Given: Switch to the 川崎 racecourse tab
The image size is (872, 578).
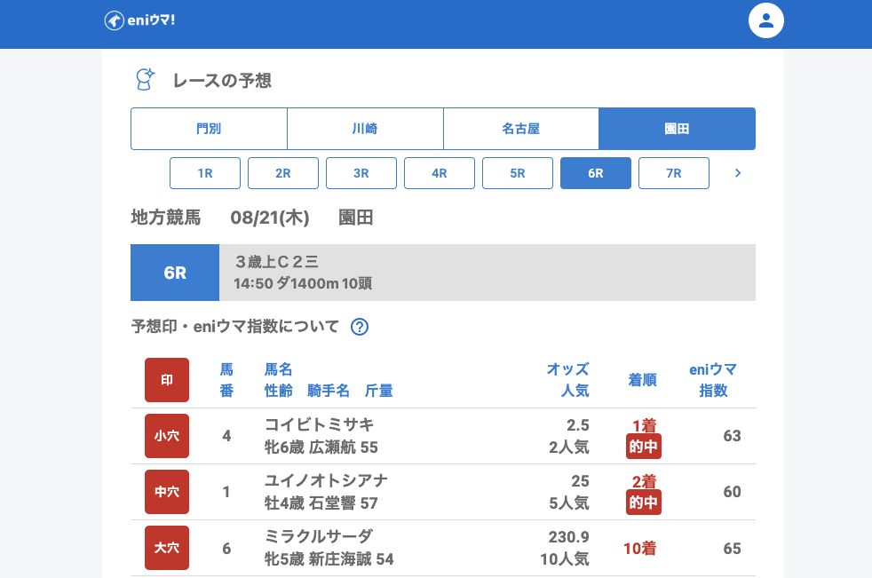Looking at the screenshot, I should (365, 129).
